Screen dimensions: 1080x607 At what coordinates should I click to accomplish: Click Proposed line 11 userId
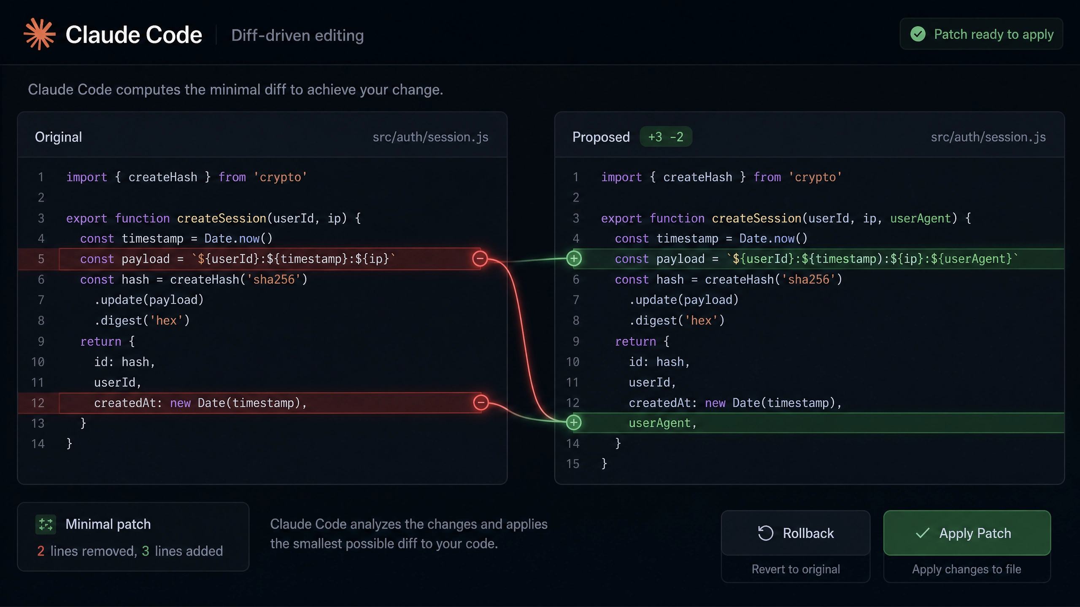click(x=652, y=383)
